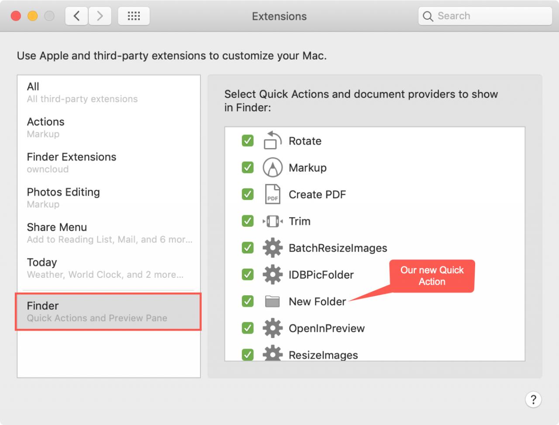The width and height of the screenshot is (559, 425).
Task: Click the Trim video icon
Action: pyautogui.click(x=273, y=221)
